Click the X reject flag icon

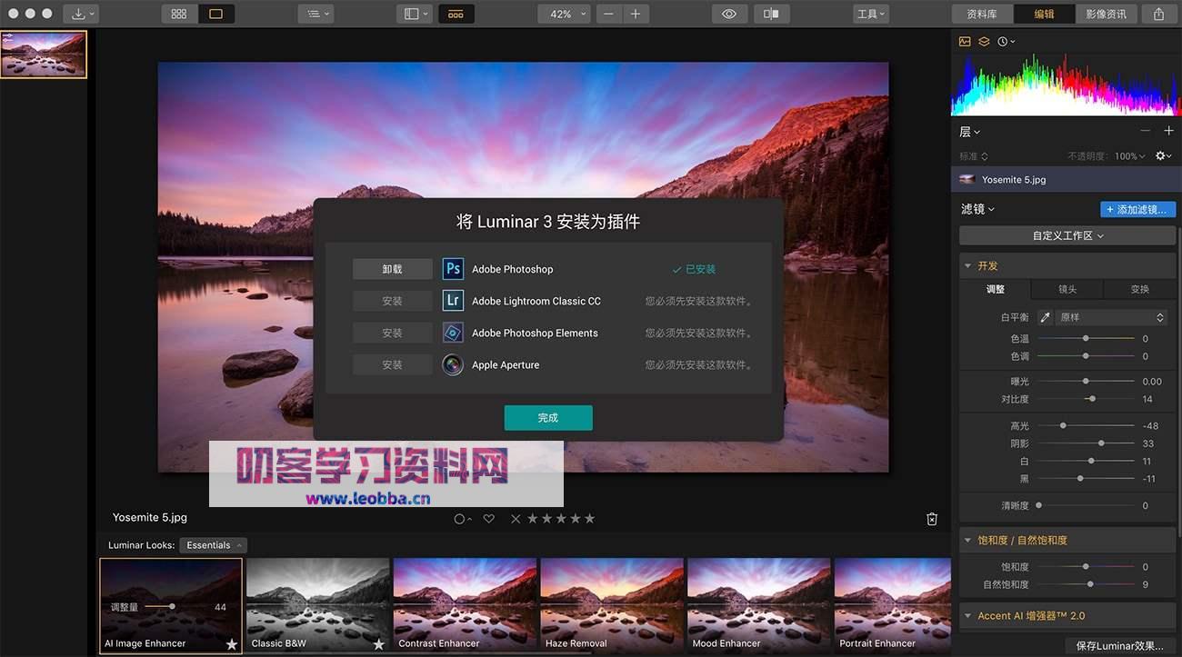[x=516, y=519]
